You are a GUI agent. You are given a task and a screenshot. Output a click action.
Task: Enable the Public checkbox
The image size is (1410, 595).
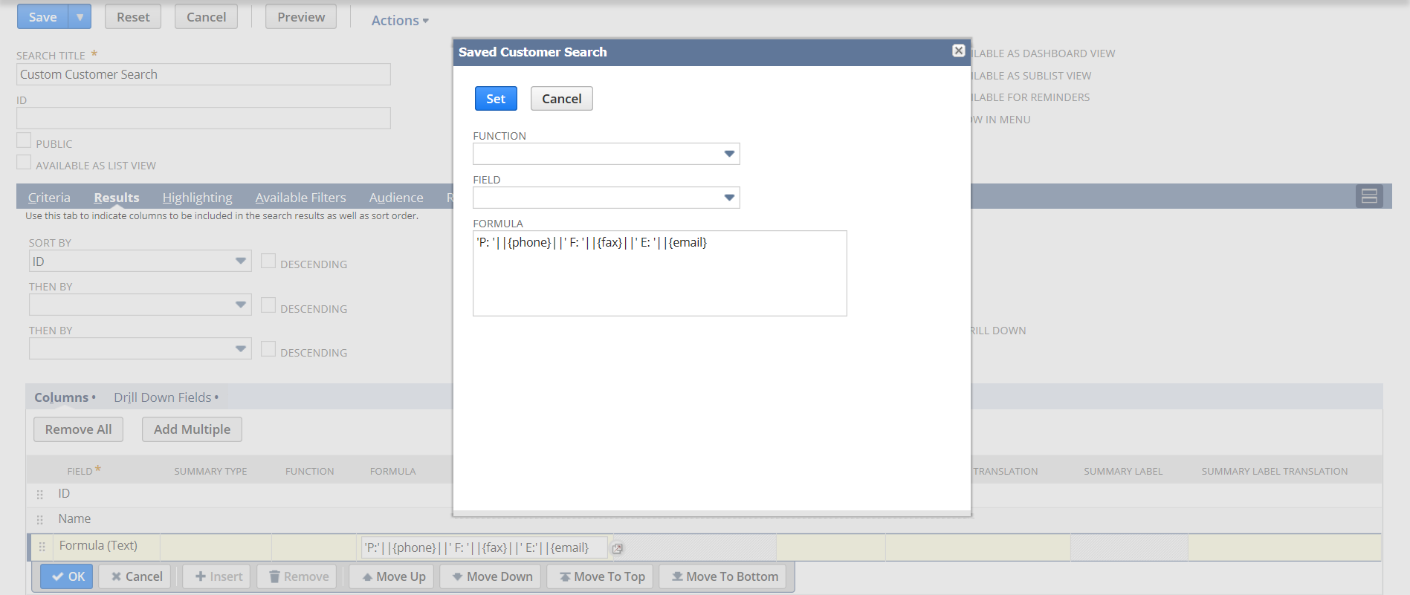pyautogui.click(x=24, y=140)
